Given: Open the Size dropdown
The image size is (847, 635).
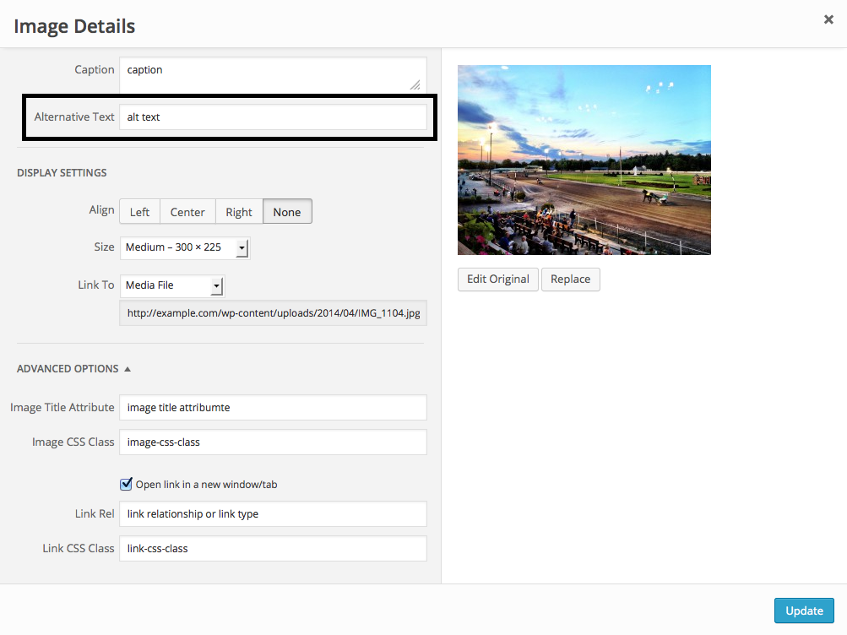Looking at the screenshot, I should coord(185,248).
